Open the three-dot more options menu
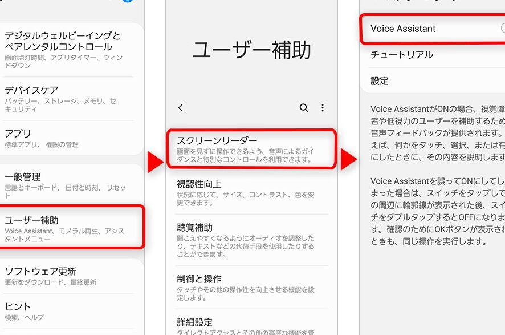 pos(323,108)
